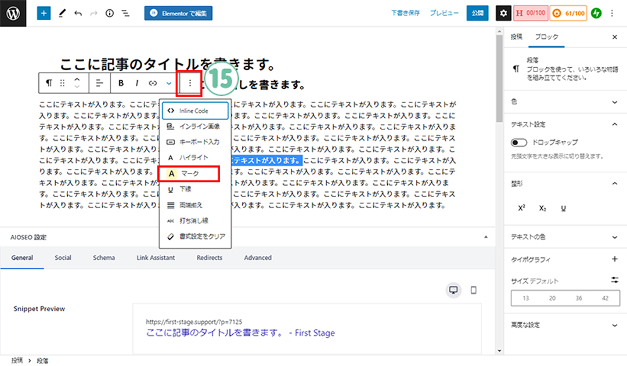Insert a link using the toolbar
The height and width of the screenshot is (366, 627).
153,83
